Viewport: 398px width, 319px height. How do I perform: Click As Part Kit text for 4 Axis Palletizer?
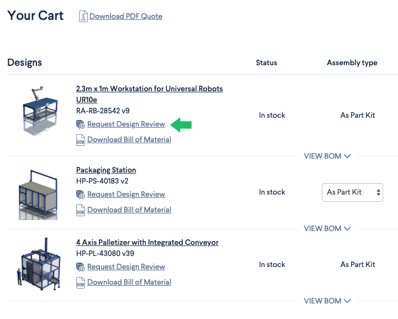pos(358,264)
